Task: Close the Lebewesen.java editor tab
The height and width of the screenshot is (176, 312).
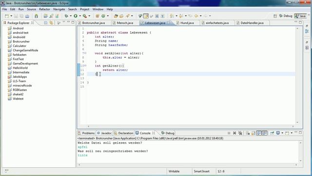Action: tap(169, 23)
